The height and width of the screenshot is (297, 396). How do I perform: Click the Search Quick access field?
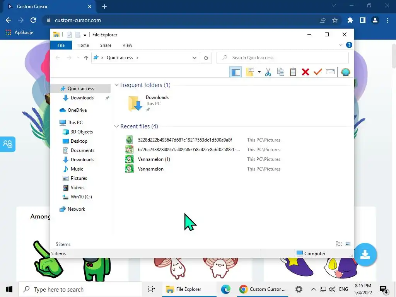click(283, 58)
